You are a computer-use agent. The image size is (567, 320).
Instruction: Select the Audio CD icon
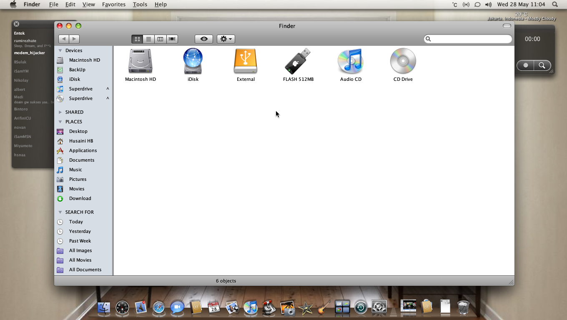(x=351, y=61)
